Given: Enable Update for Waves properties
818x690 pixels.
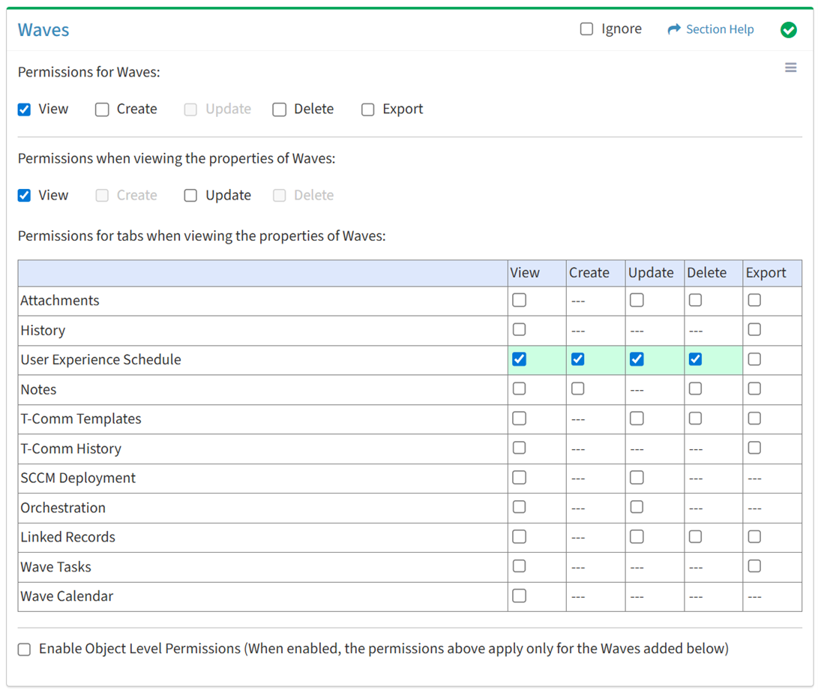Looking at the screenshot, I should click(191, 196).
